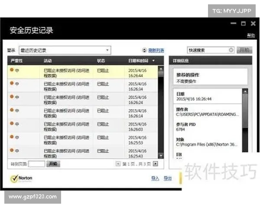Click the 开始 button next to page field
Screen dimensions: 260x208
tap(53, 164)
